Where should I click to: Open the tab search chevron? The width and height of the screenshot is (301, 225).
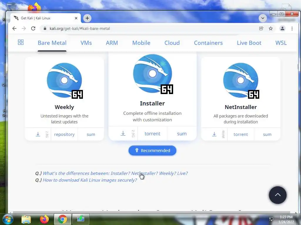tap(262, 18)
